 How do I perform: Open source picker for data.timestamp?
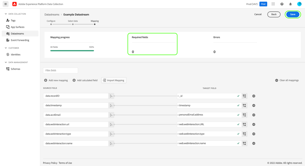coord(111,105)
